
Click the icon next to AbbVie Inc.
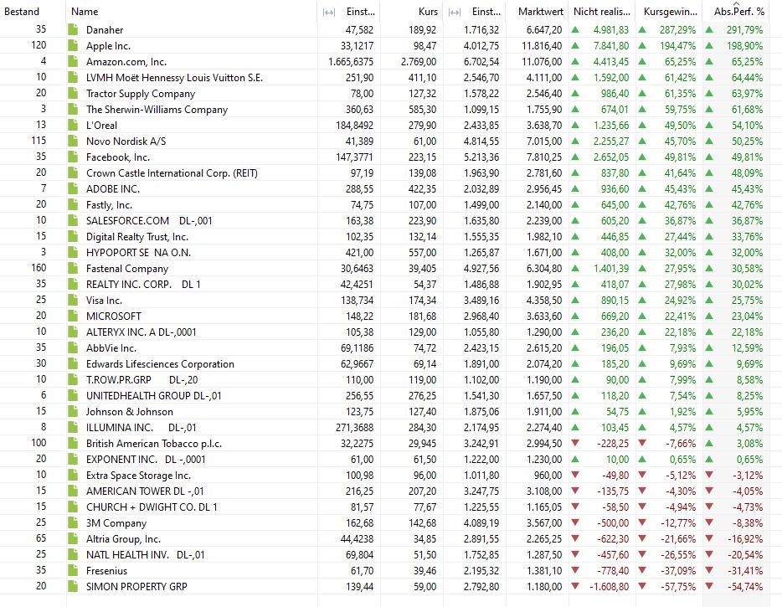click(73, 348)
